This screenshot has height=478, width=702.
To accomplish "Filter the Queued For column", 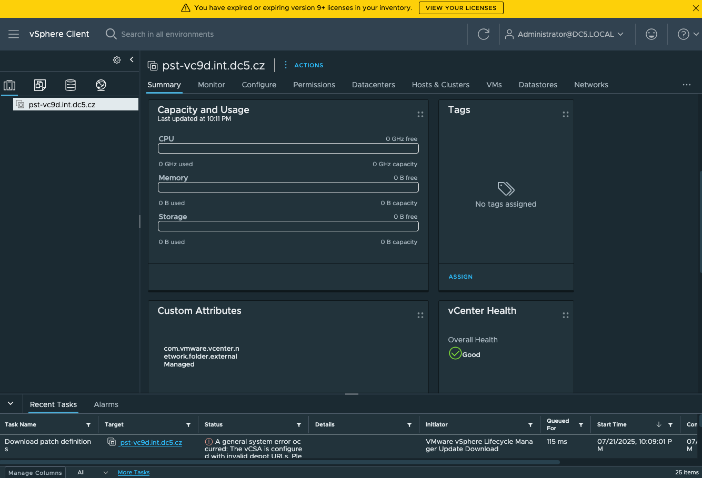I will [x=581, y=425].
